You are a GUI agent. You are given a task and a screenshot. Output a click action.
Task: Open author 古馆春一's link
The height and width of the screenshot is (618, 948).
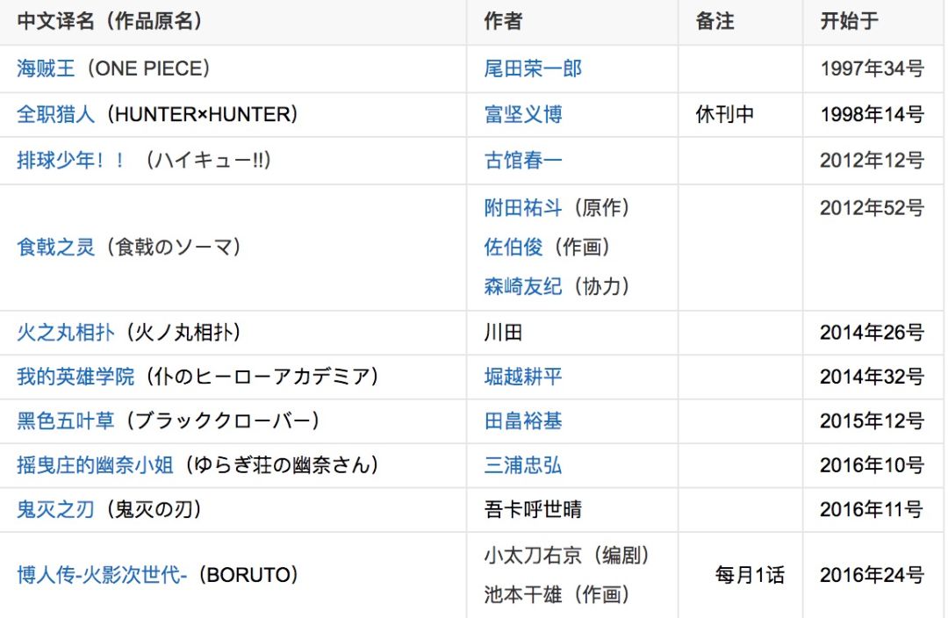[523, 160]
